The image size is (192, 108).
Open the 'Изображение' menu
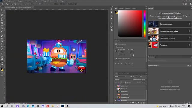click(21, 1)
